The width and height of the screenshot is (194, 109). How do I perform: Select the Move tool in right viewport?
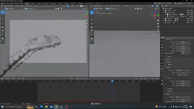(x=92, y=20)
